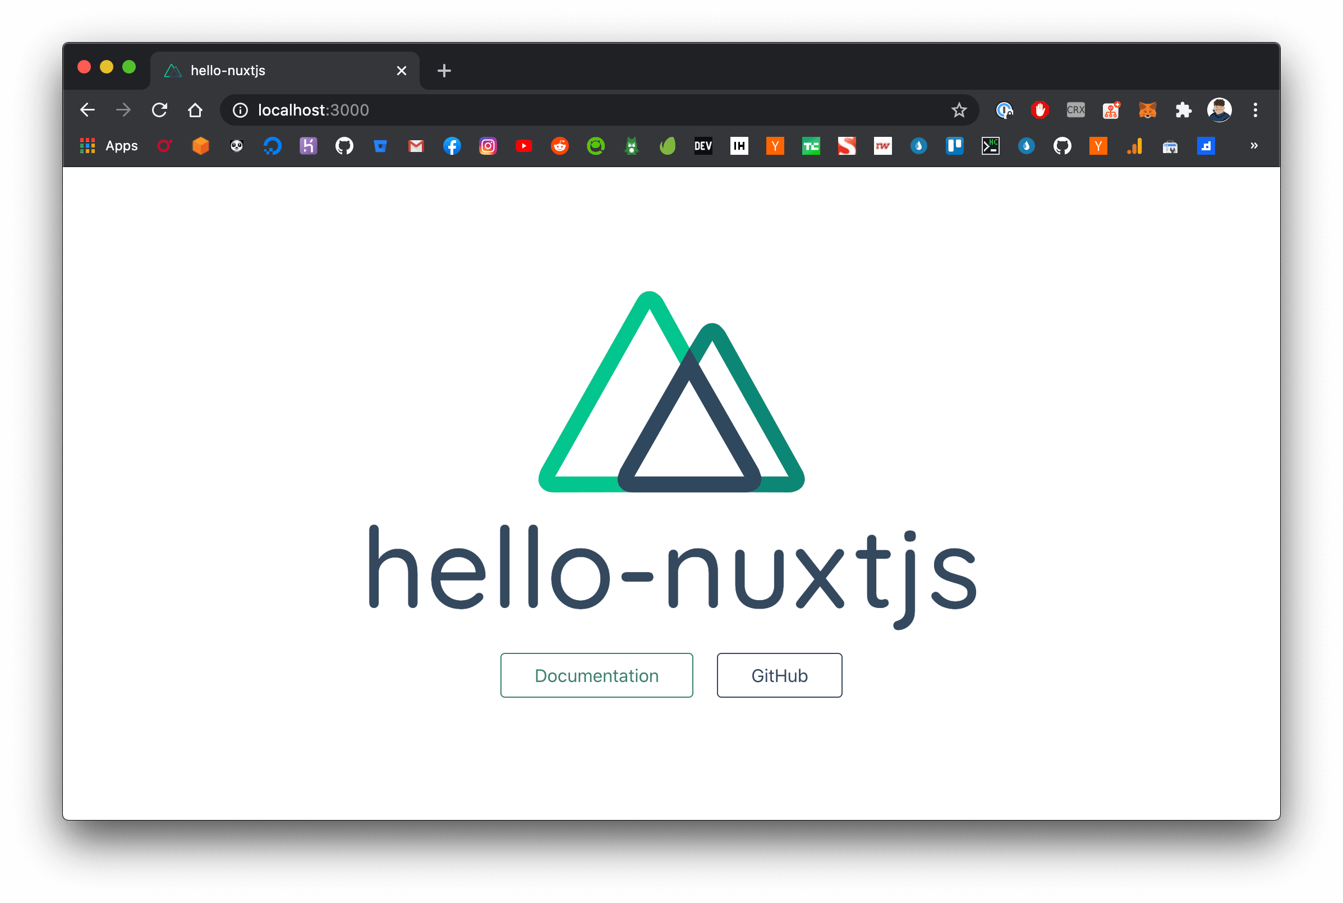
Task: Click the GitHub bookmark icon in toolbar
Action: pyautogui.click(x=343, y=146)
